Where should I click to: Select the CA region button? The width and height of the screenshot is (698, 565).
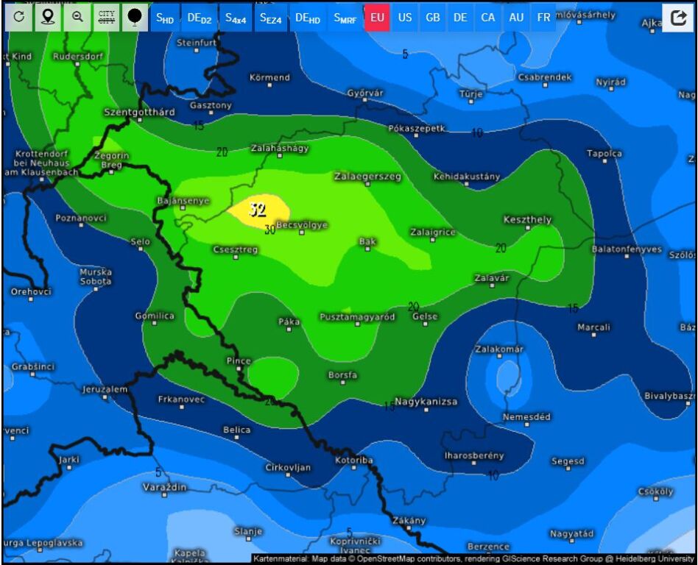[x=488, y=18]
